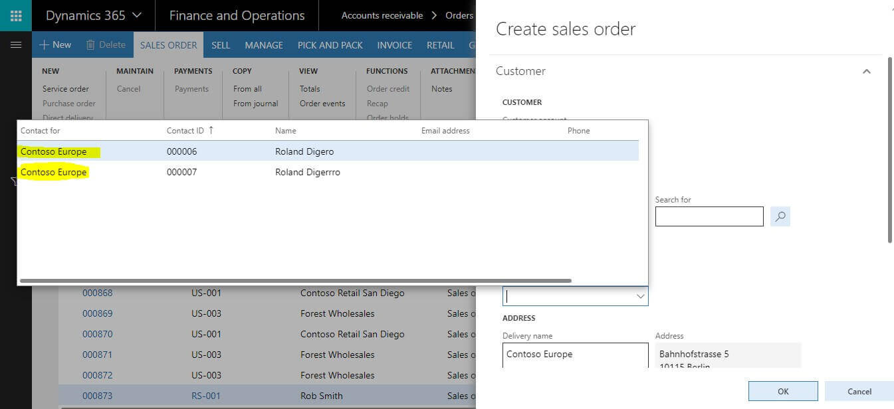Open sales order 000869

(98, 313)
